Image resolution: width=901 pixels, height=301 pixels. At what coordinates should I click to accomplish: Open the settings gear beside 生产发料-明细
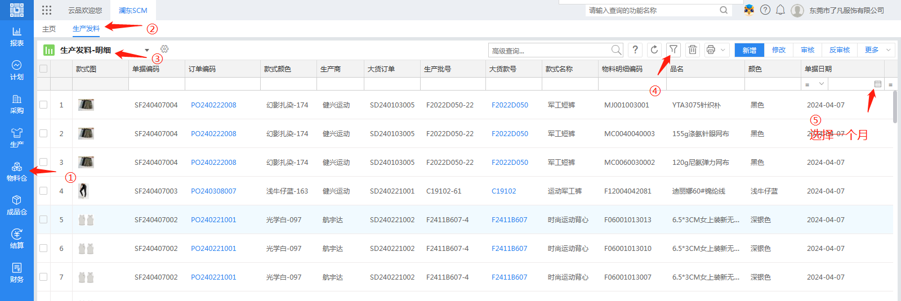pyautogui.click(x=164, y=50)
